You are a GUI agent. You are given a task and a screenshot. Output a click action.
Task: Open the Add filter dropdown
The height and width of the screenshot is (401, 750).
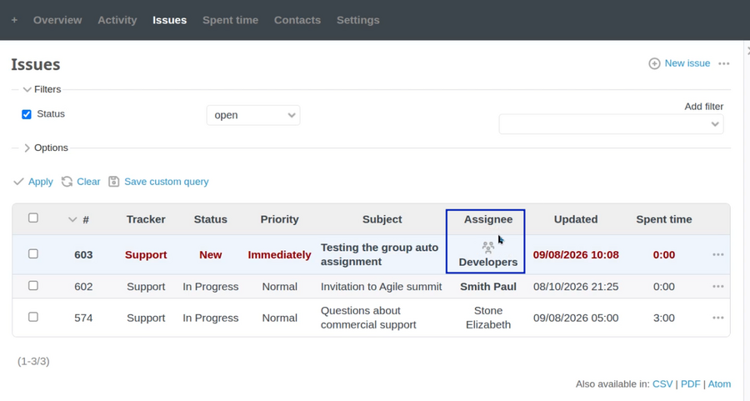tap(611, 124)
